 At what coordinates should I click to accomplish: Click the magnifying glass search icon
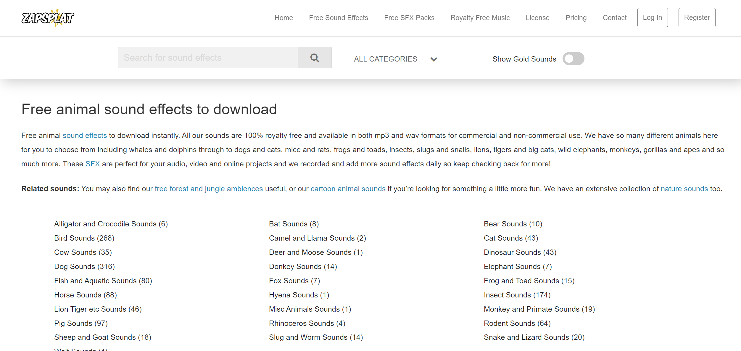click(314, 58)
